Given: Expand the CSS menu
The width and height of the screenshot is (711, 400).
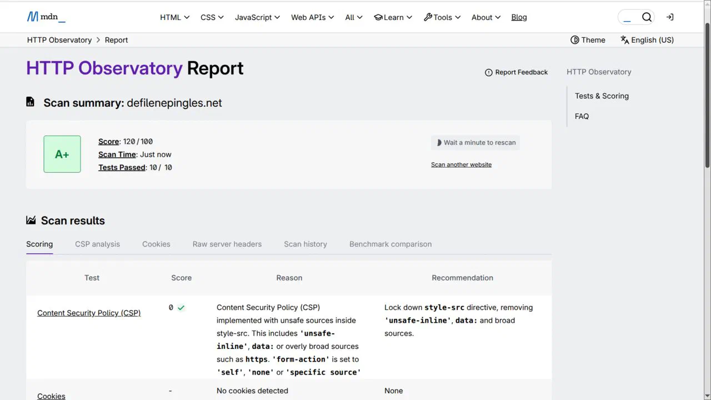Looking at the screenshot, I should pos(212,17).
